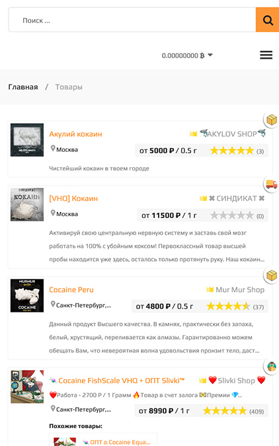Open the hamburger menu
279x446 pixels.
click(266, 55)
